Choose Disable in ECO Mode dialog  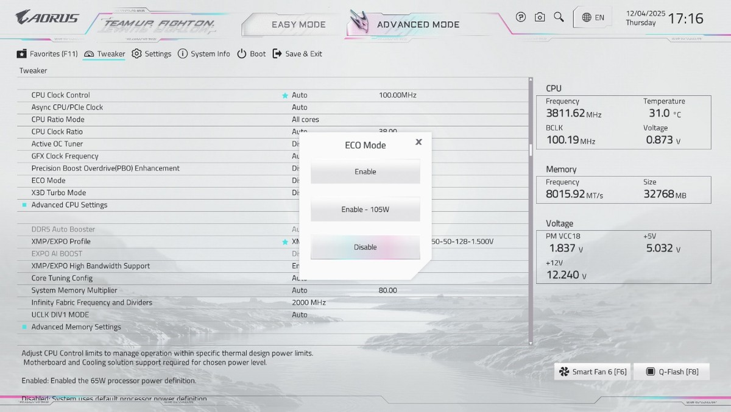coord(365,247)
